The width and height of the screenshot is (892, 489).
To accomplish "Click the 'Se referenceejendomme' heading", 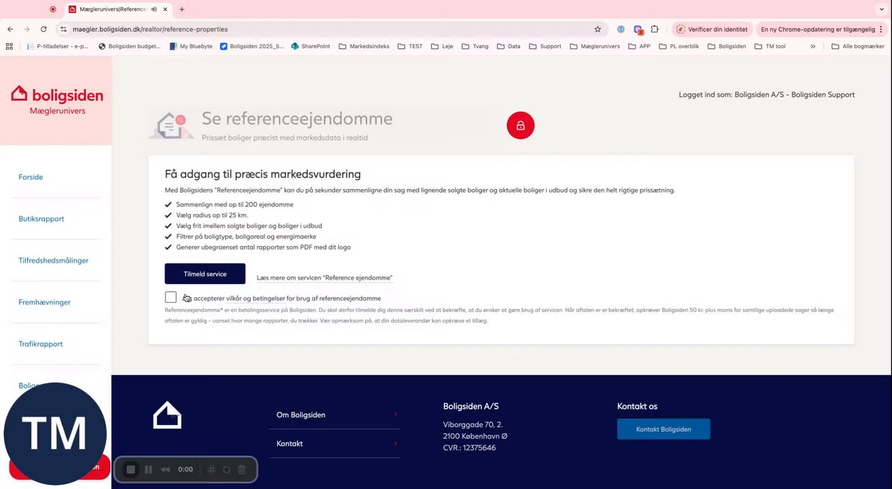I will tap(297, 118).
